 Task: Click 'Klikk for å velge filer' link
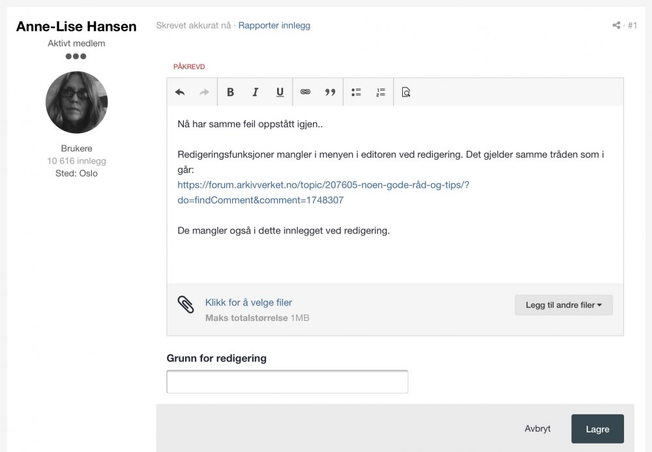[248, 303]
